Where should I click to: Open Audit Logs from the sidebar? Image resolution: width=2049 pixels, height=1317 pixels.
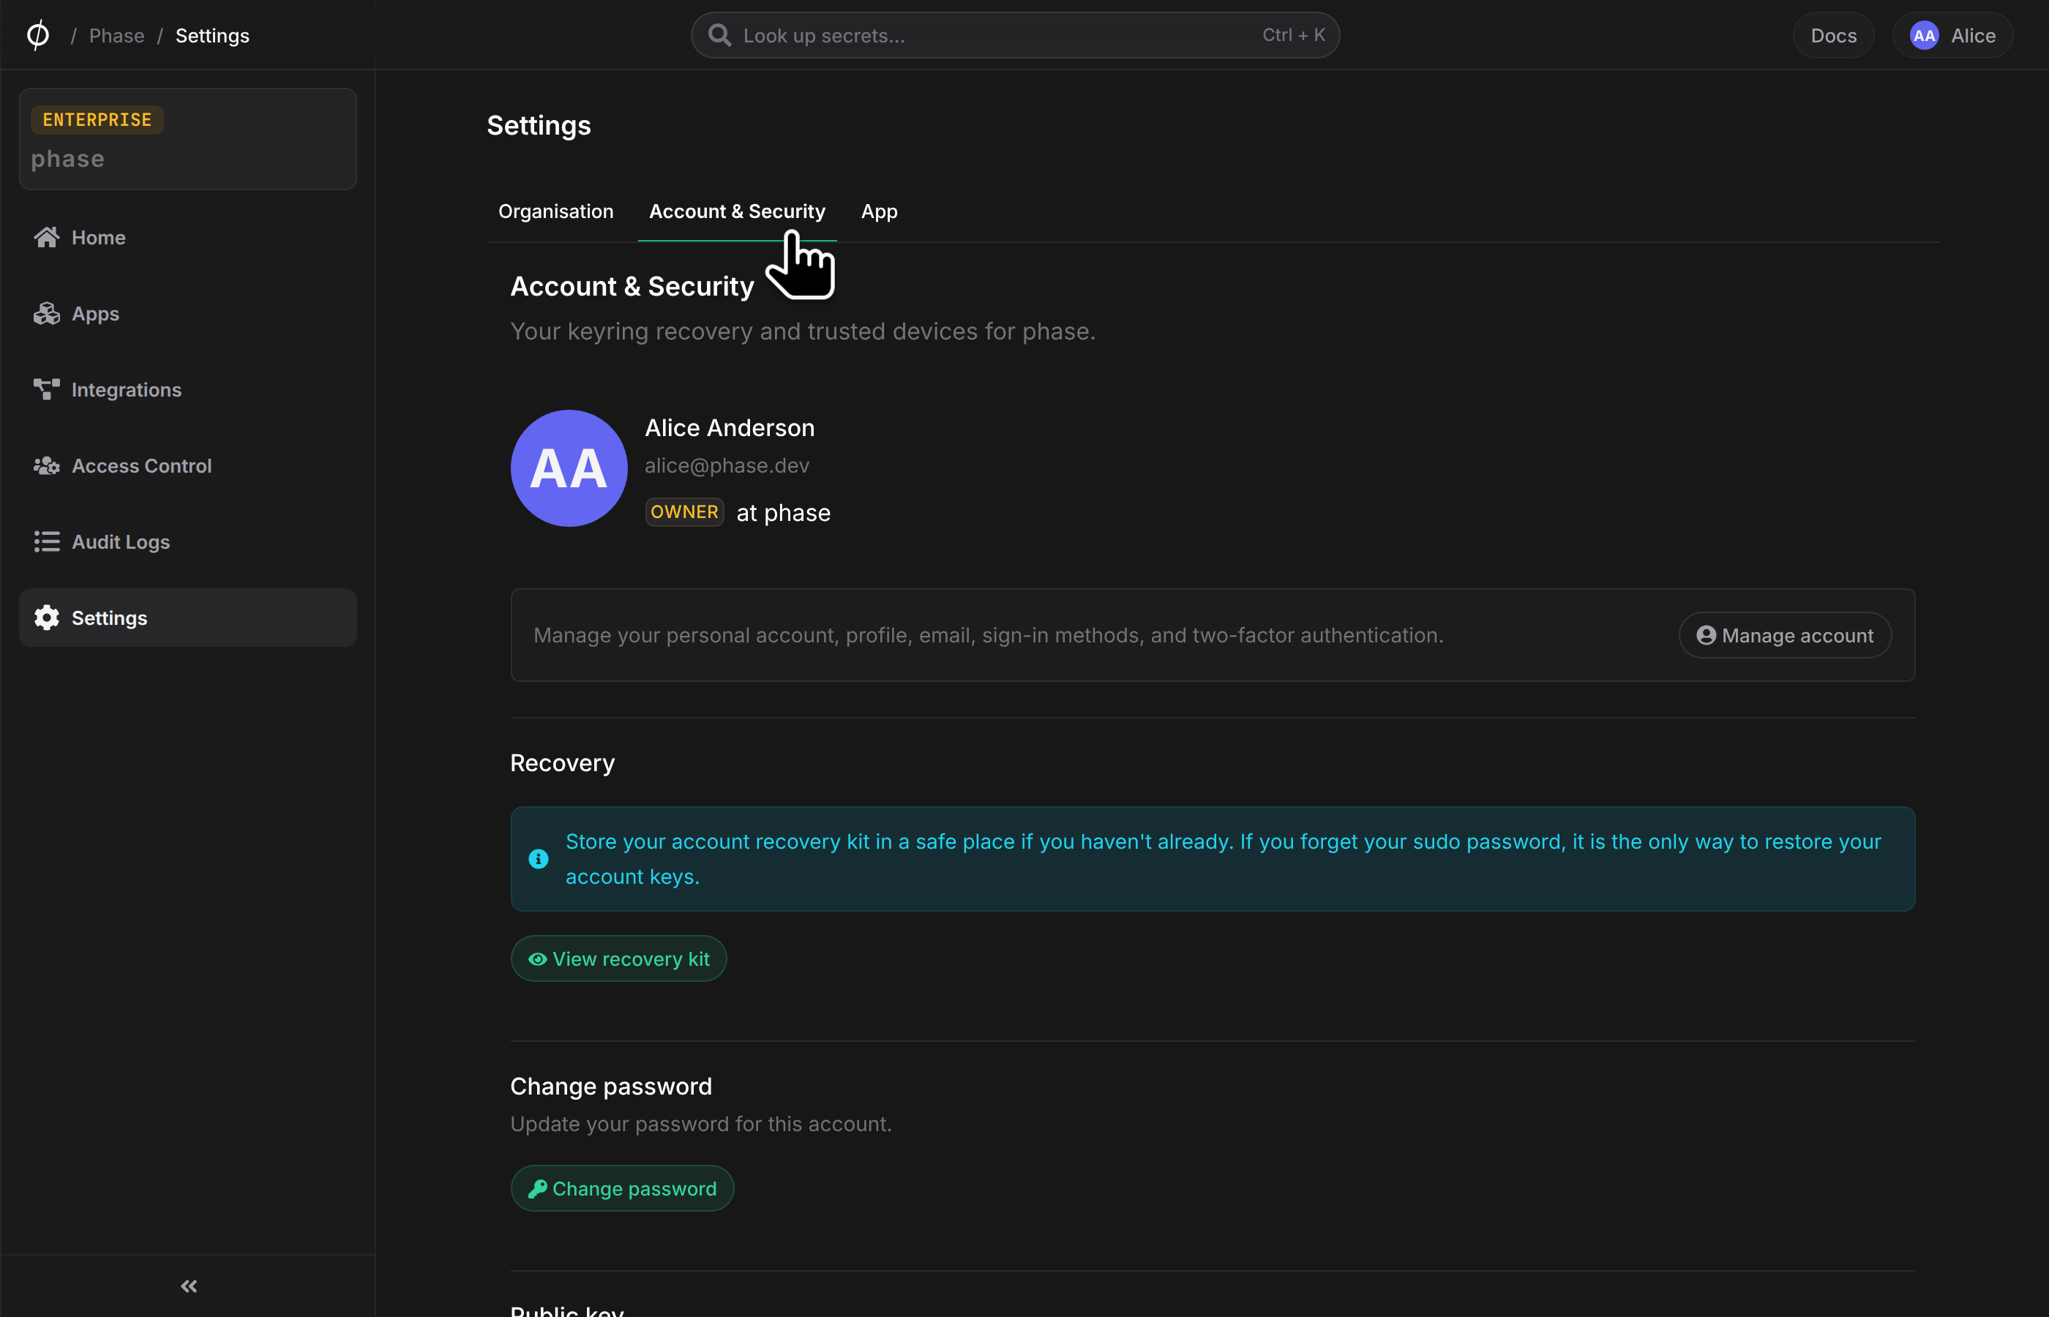(187, 541)
